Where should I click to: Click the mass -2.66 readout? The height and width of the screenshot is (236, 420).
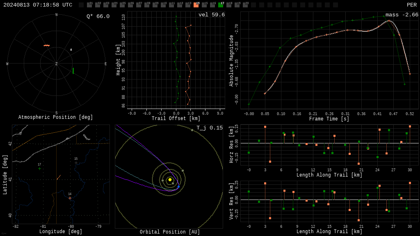click(x=402, y=15)
